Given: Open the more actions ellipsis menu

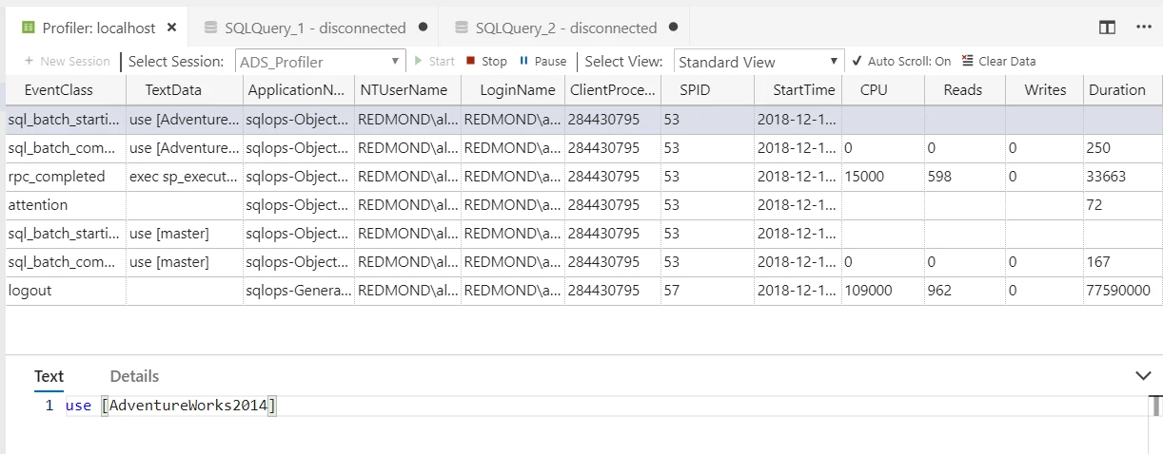Looking at the screenshot, I should pyautogui.click(x=1144, y=28).
